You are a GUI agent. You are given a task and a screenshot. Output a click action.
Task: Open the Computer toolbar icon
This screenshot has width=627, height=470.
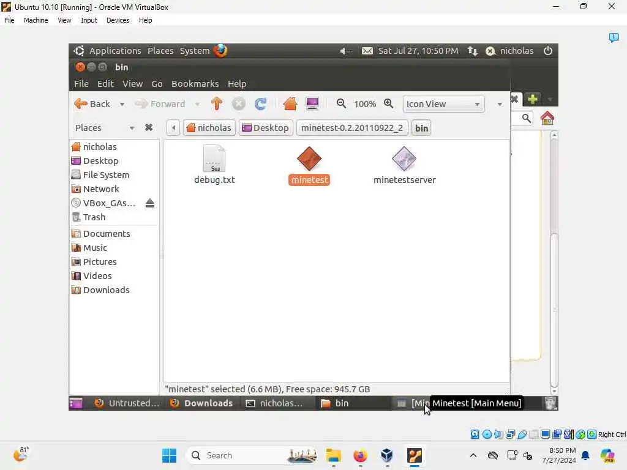pyautogui.click(x=312, y=104)
